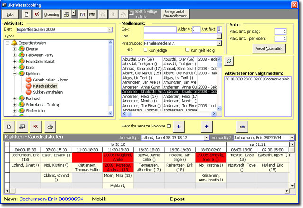Click the Expertfestivalen bell icon

pyautogui.click(x=14, y=43)
